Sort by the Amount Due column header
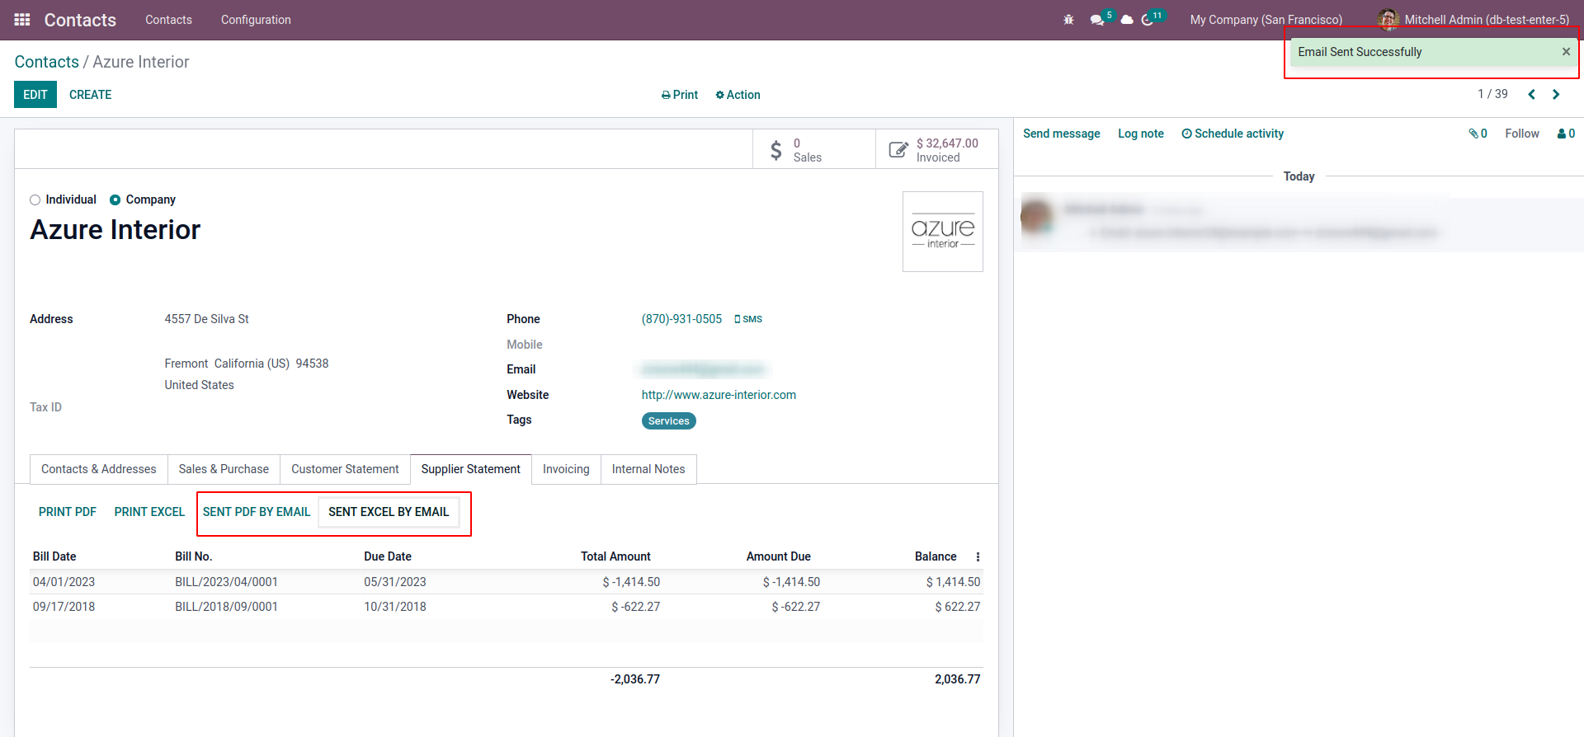This screenshot has width=1584, height=737. [x=779, y=556]
